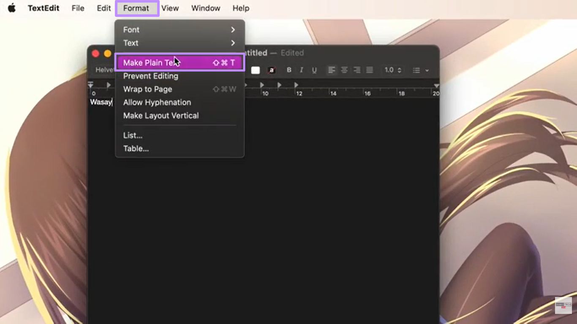This screenshot has width=577, height=324.
Task: Open the List dialog
Action: (x=133, y=135)
